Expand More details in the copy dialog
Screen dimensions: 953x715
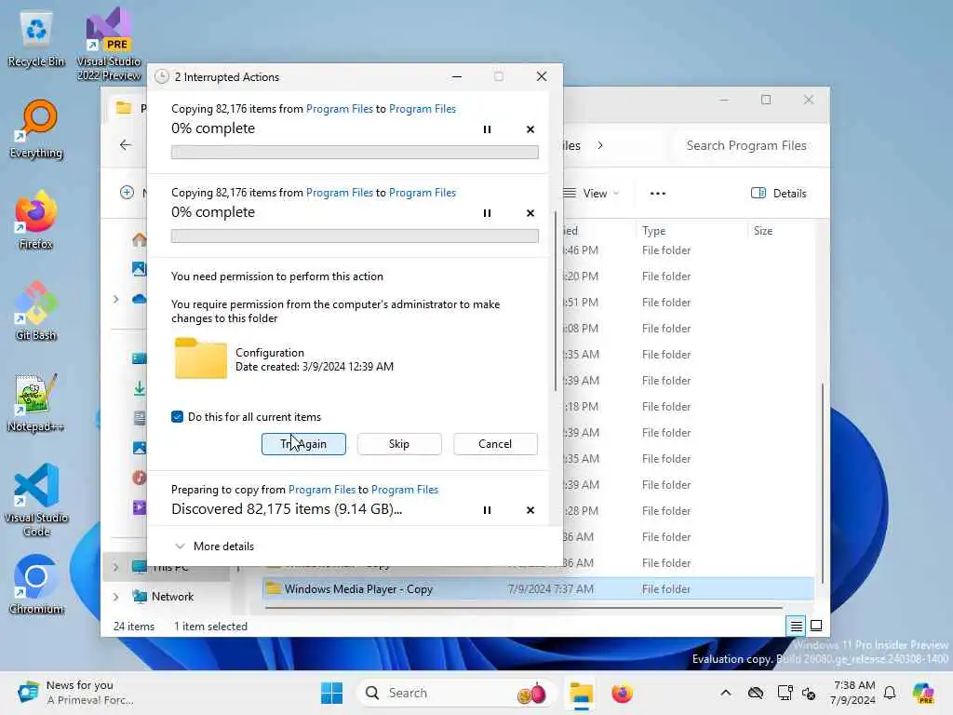pyautogui.click(x=215, y=546)
